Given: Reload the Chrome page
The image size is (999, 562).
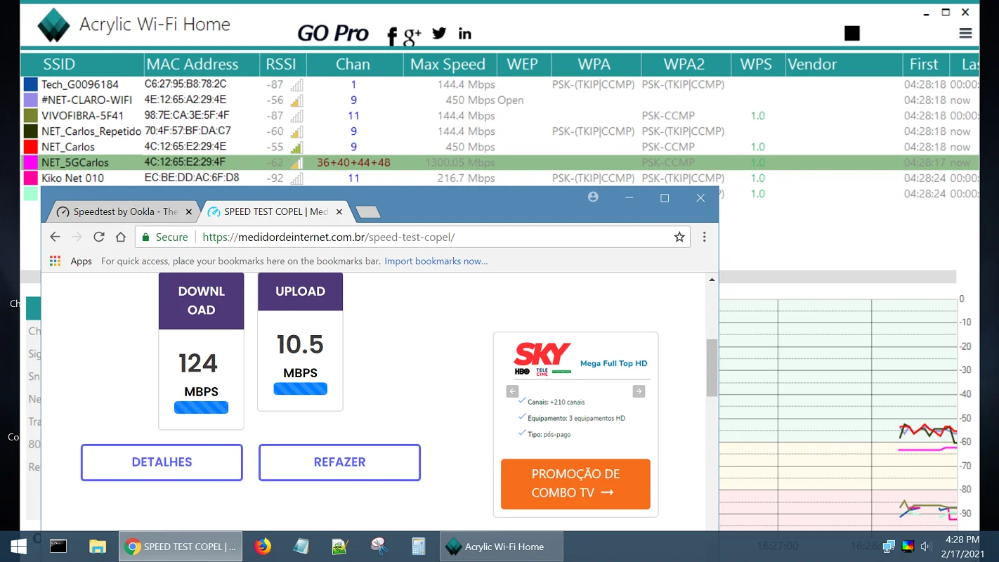Looking at the screenshot, I should 99,237.
